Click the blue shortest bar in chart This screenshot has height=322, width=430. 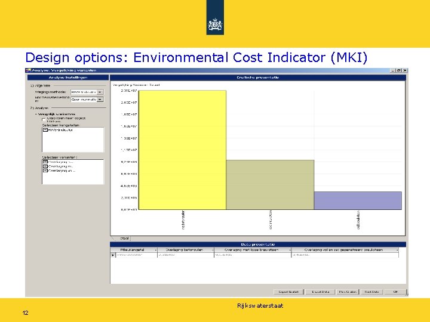[358, 201]
